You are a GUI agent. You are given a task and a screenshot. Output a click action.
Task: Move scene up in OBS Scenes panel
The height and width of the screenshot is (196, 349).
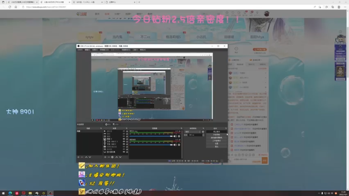pyautogui.click(x=86, y=157)
